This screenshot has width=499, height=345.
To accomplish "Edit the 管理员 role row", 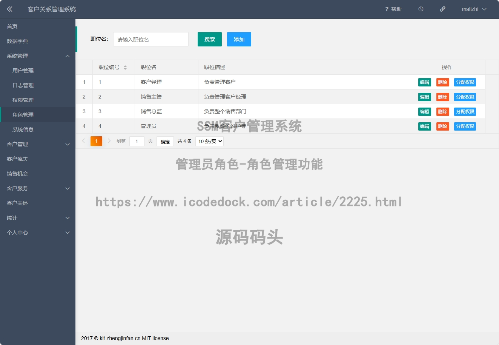I will coord(425,126).
